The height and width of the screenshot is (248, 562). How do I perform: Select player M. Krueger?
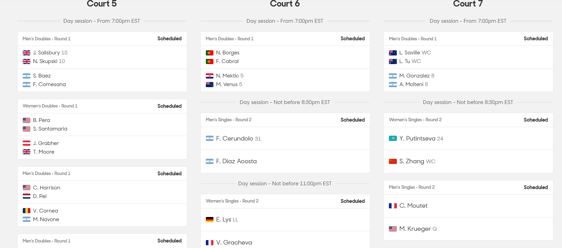click(415, 229)
